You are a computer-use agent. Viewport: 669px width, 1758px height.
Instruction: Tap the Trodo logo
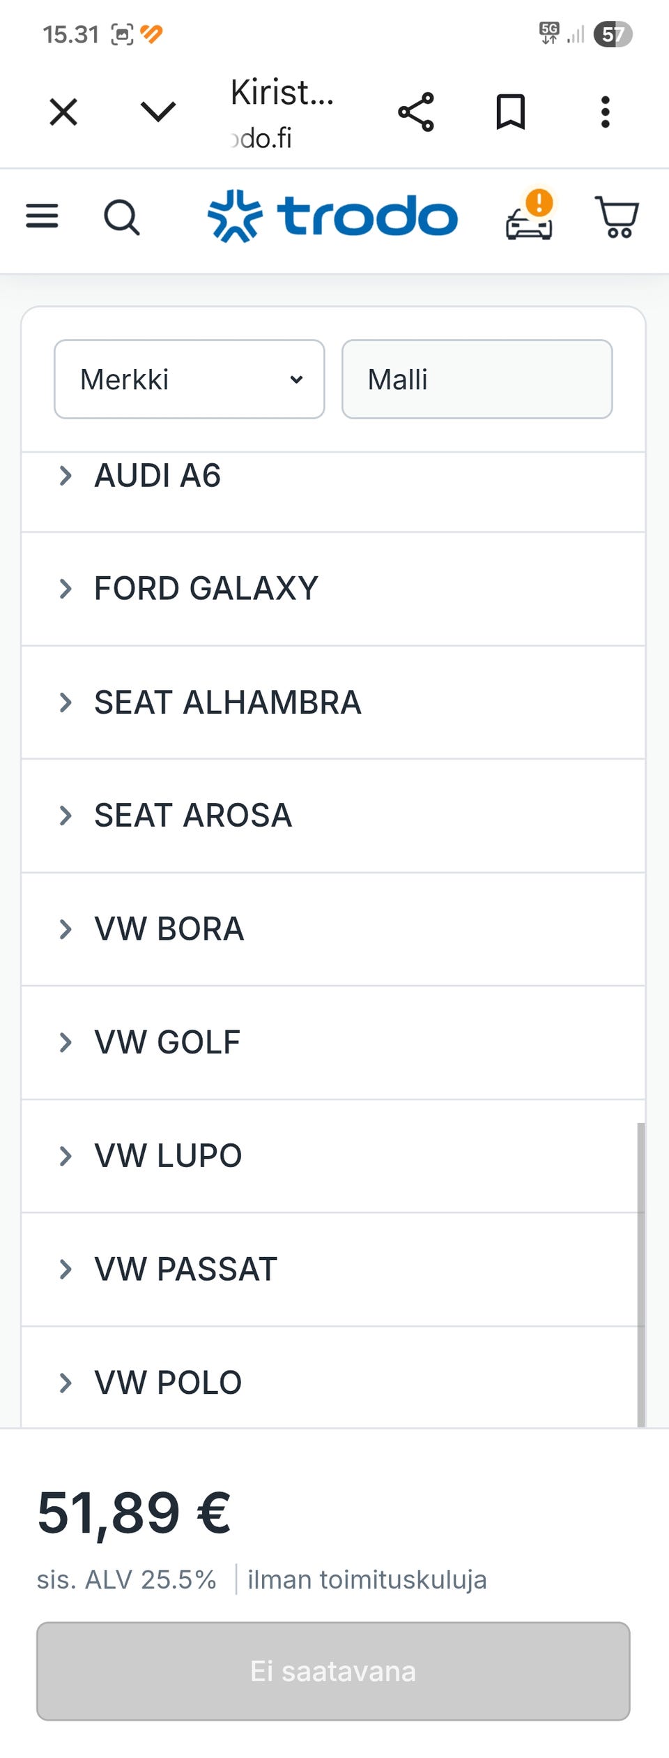click(x=333, y=216)
